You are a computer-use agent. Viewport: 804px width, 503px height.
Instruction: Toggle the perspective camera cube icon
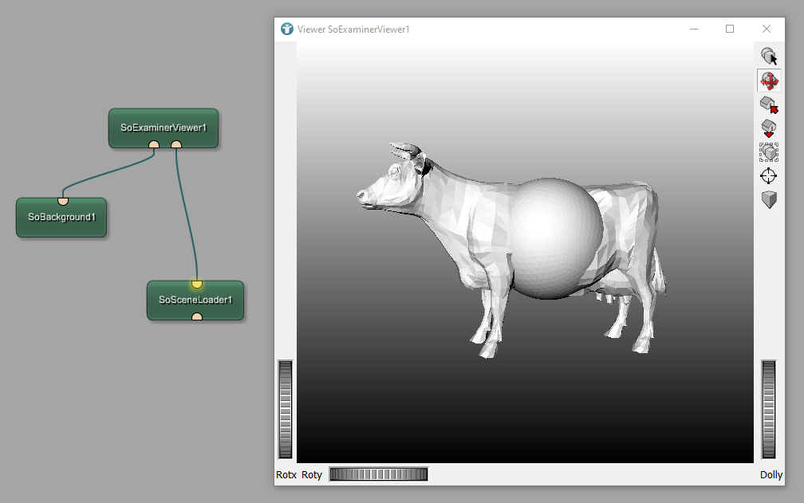tap(769, 199)
